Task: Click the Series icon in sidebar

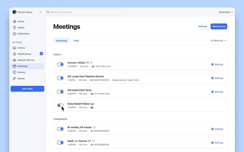Action: (14, 27)
